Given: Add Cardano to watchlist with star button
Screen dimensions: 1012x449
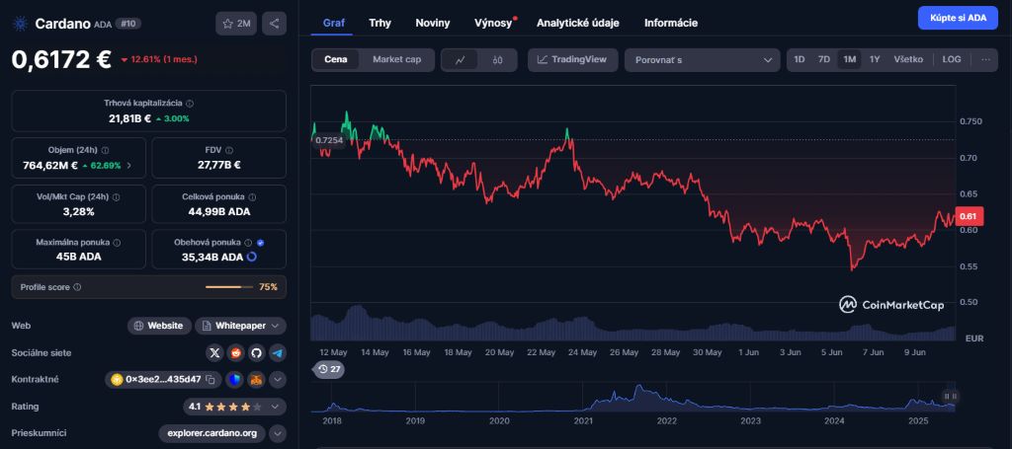Looking at the screenshot, I should click(236, 23).
